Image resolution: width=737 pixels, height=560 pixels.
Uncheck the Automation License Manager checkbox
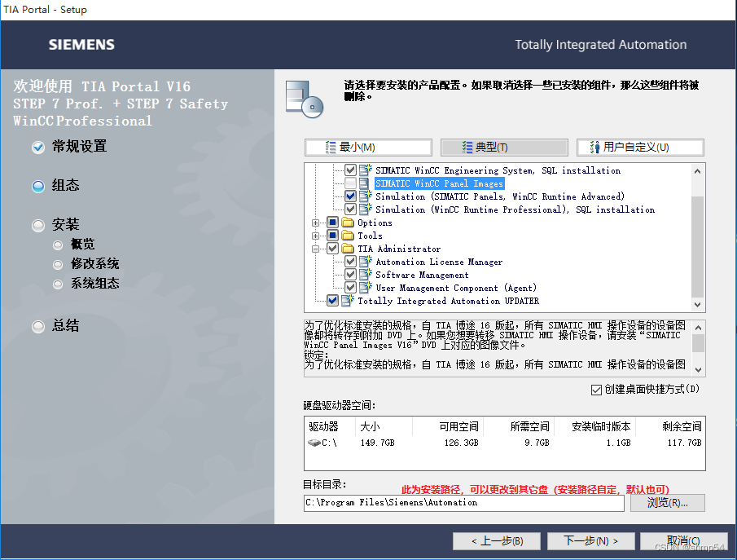(350, 261)
